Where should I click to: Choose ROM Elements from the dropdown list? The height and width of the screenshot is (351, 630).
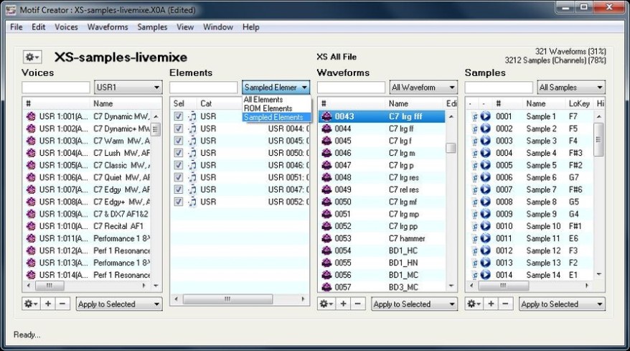click(276, 108)
